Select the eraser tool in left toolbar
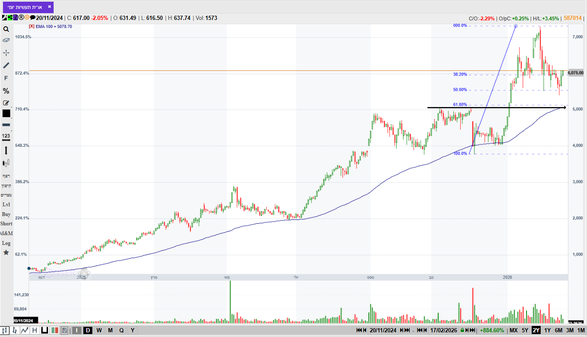 tap(6, 40)
